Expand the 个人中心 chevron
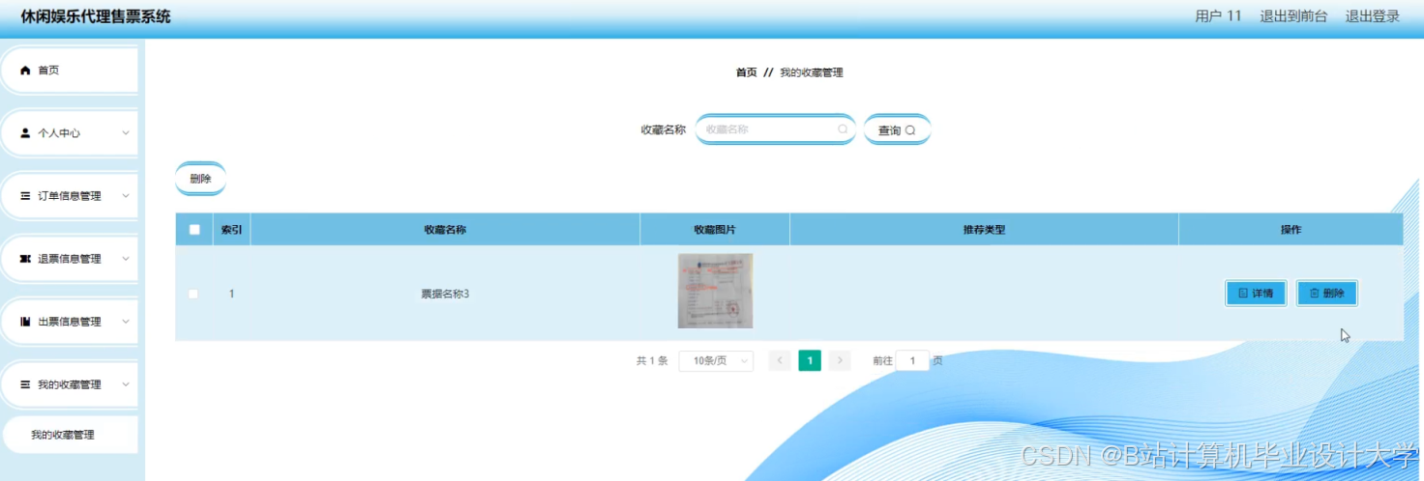The image size is (1424, 481). (x=126, y=133)
